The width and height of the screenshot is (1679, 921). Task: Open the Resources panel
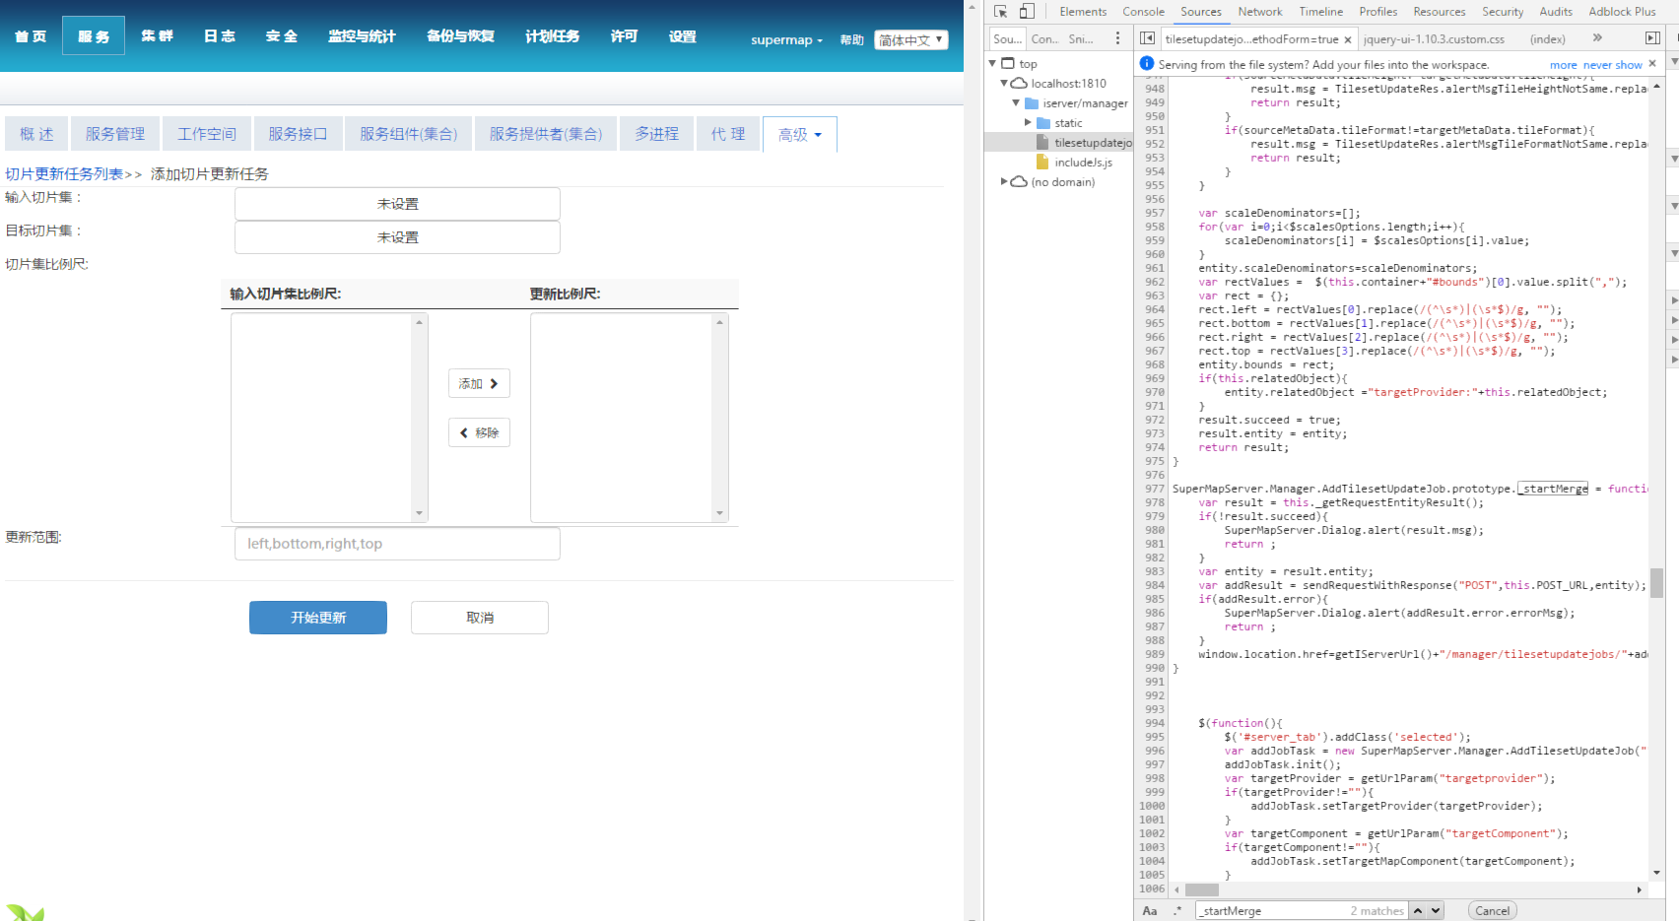coord(1439,12)
